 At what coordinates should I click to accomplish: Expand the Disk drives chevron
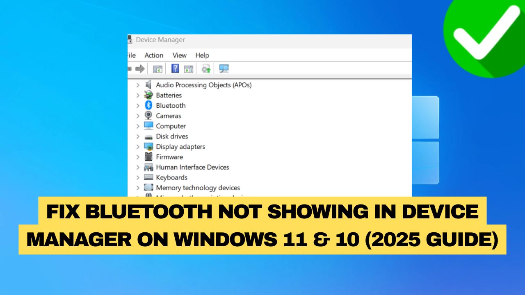(138, 136)
